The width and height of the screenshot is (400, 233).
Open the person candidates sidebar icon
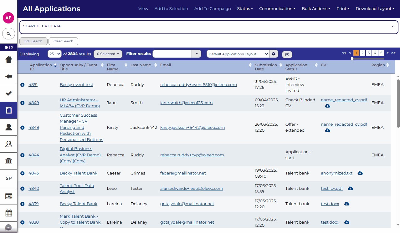(9, 127)
